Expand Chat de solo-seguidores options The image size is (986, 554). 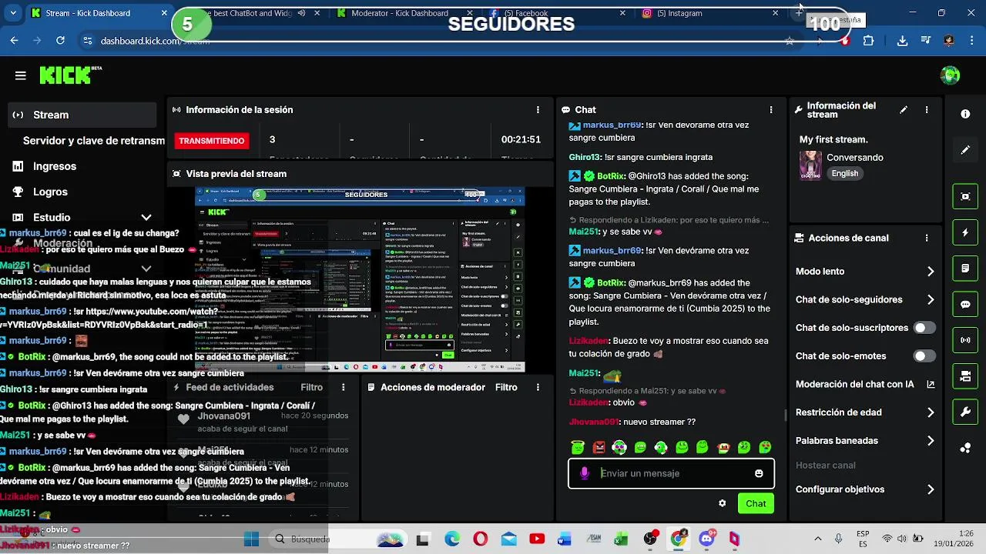931,300
